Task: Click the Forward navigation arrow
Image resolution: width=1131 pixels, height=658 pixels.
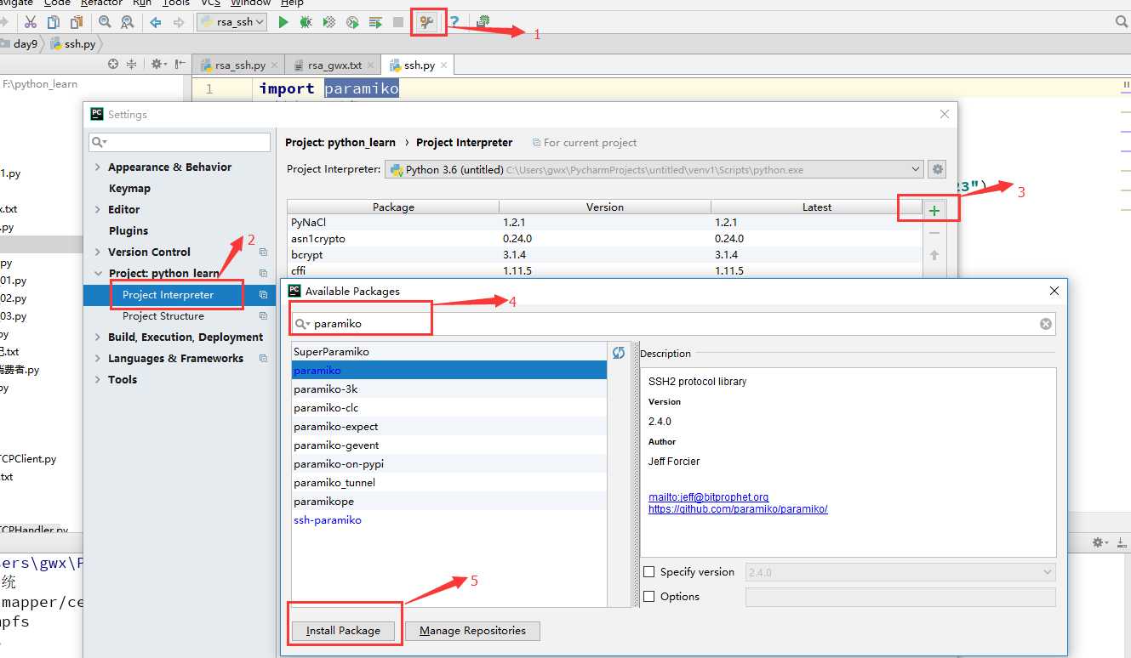Action: pos(179,22)
